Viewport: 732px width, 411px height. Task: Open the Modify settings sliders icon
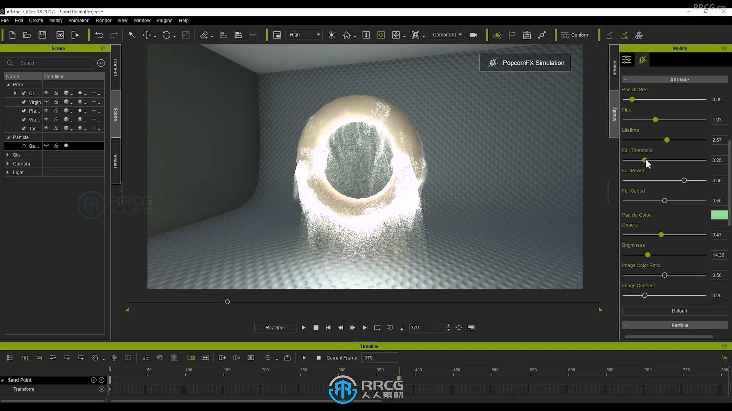click(x=627, y=60)
